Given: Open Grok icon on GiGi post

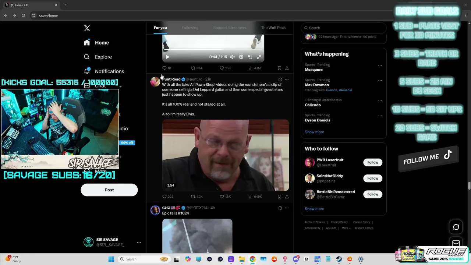Looking at the screenshot, I should pyautogui.click(x=280, y=208).
